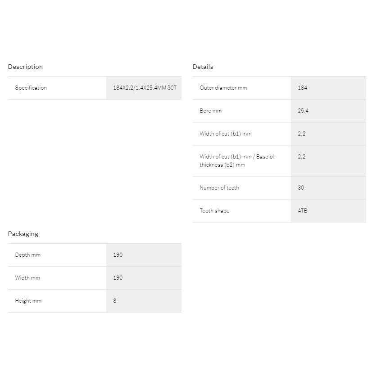The image size is (376, 376).
Task: Select the Outer diameter mm label
Action: (x=223, y=88)
